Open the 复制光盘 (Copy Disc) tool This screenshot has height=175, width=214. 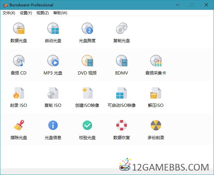[122, 29]
